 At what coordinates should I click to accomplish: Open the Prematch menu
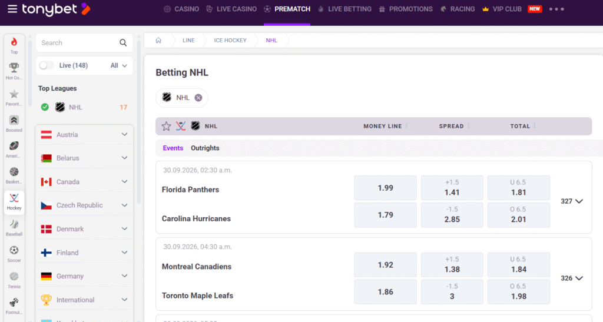[287, 9]
